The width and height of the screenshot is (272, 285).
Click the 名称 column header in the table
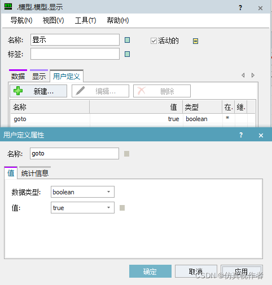(50, 107)
